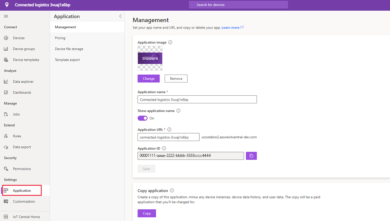Click the Application ID text field

[x=191, y=156]
